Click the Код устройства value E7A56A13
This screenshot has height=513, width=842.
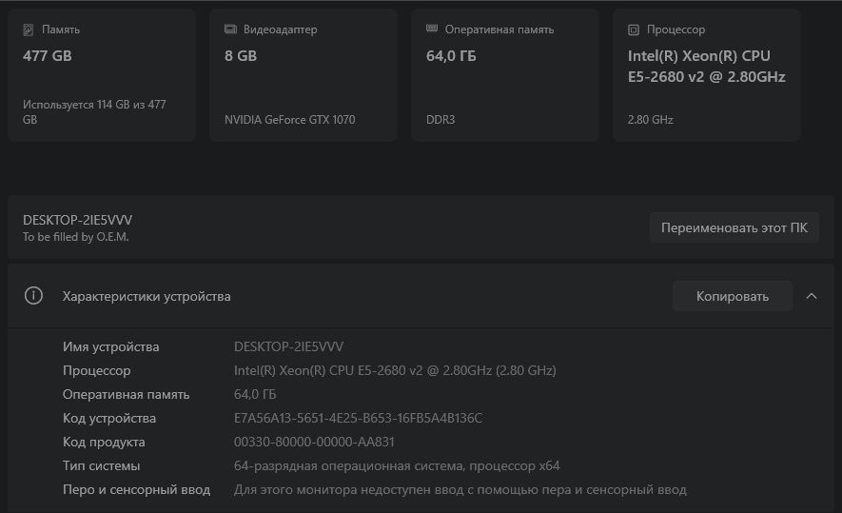358,419
